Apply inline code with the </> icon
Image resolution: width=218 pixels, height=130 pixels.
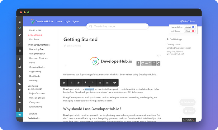115,83
